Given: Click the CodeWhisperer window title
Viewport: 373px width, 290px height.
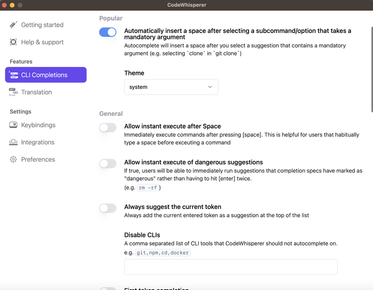Looking at the screenshot, I should pyautogui.click(x=187, y=5).
